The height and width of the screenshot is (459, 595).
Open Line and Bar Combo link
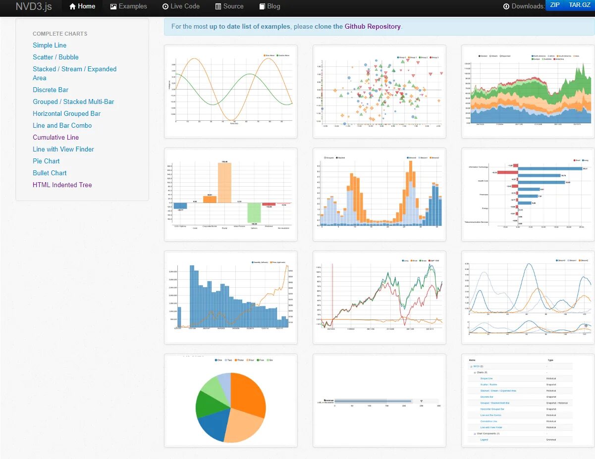62,125
